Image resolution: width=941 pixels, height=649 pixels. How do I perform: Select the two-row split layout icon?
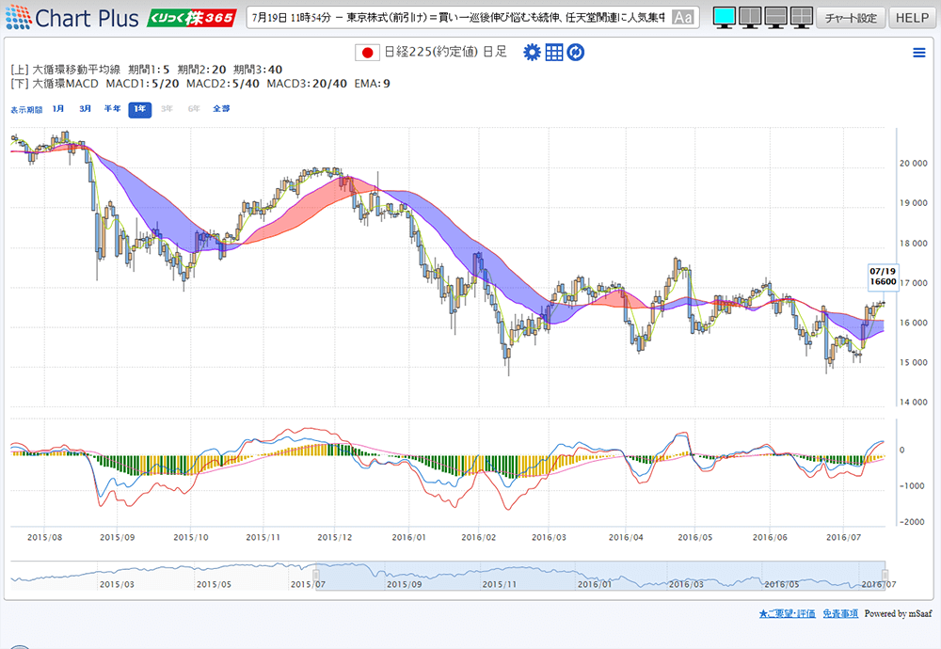pos(776,18)
